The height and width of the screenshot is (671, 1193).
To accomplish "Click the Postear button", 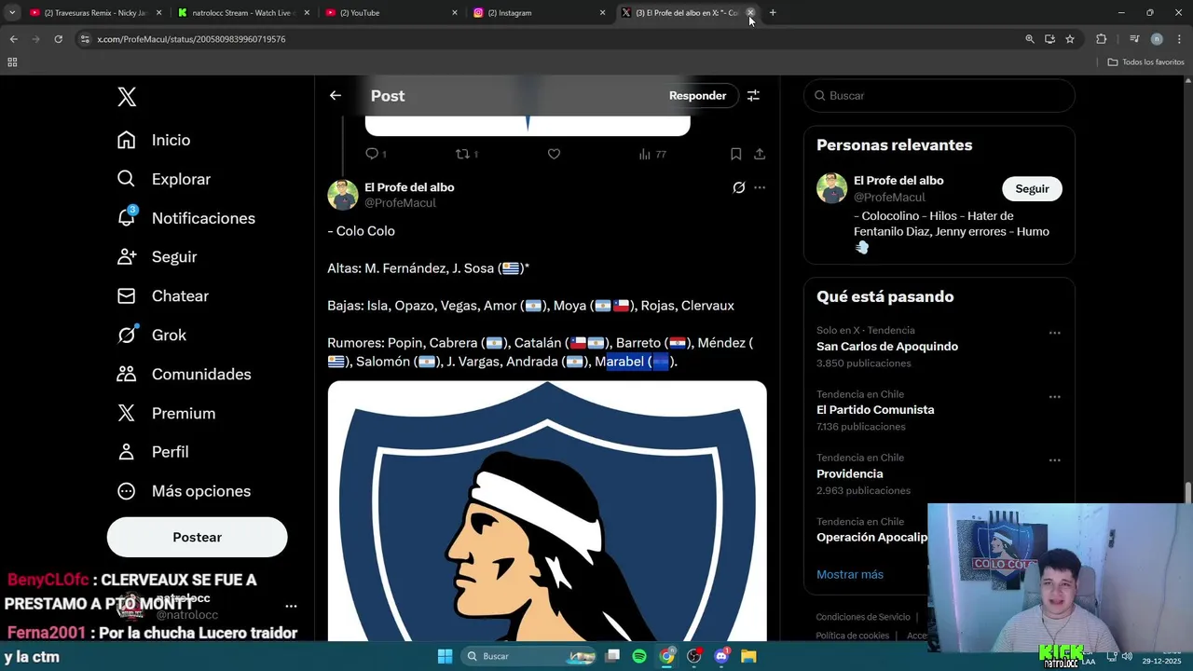I will coord(197,537).
